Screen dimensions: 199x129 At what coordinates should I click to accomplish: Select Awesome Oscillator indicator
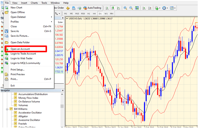(x=29, y=120)
